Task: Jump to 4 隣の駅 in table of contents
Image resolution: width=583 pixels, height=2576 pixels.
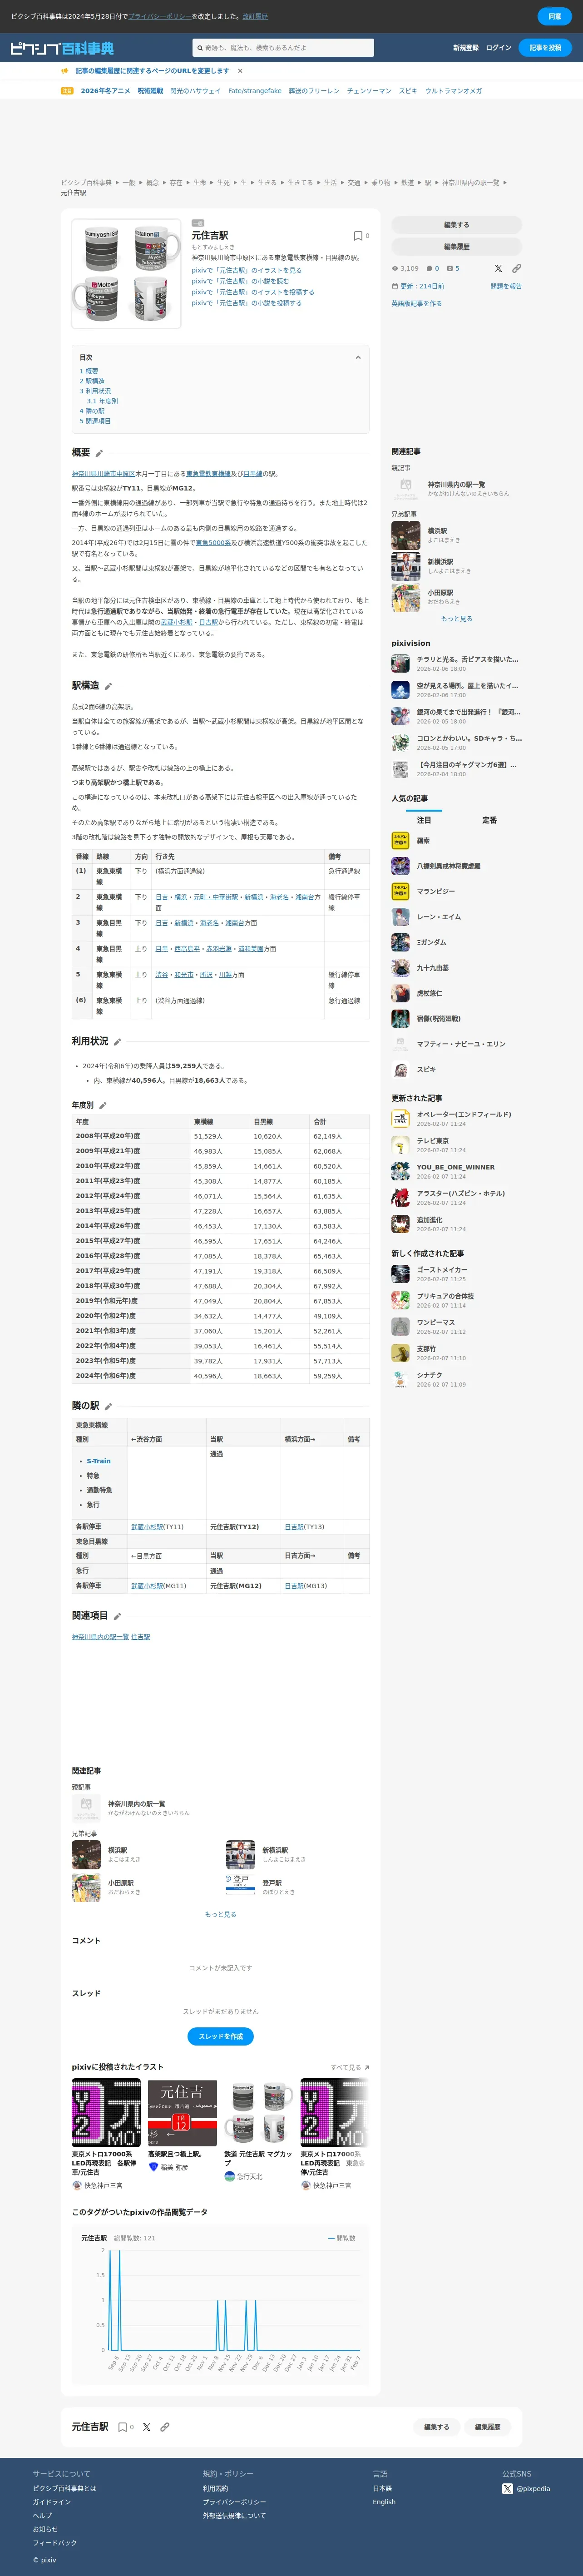Action: (92, 411)
